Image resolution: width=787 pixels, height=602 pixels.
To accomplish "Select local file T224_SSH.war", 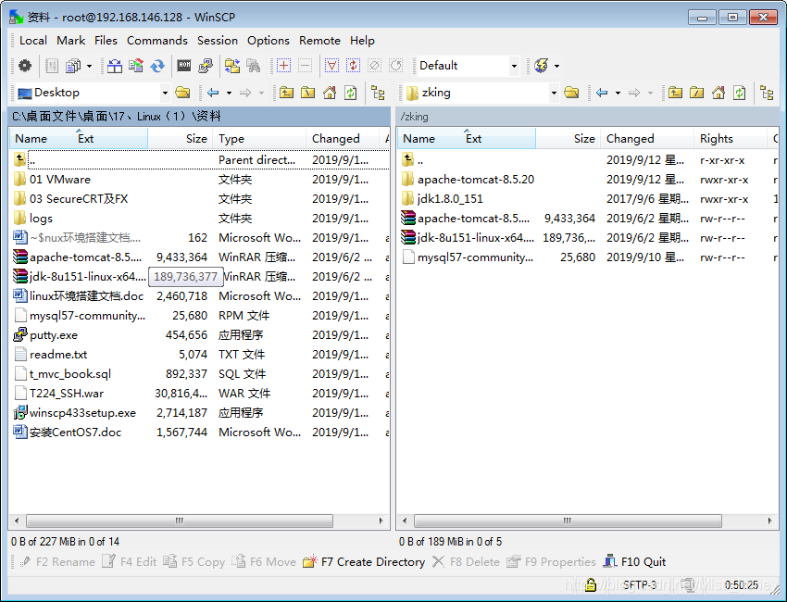I will click(x=67, y=393).
